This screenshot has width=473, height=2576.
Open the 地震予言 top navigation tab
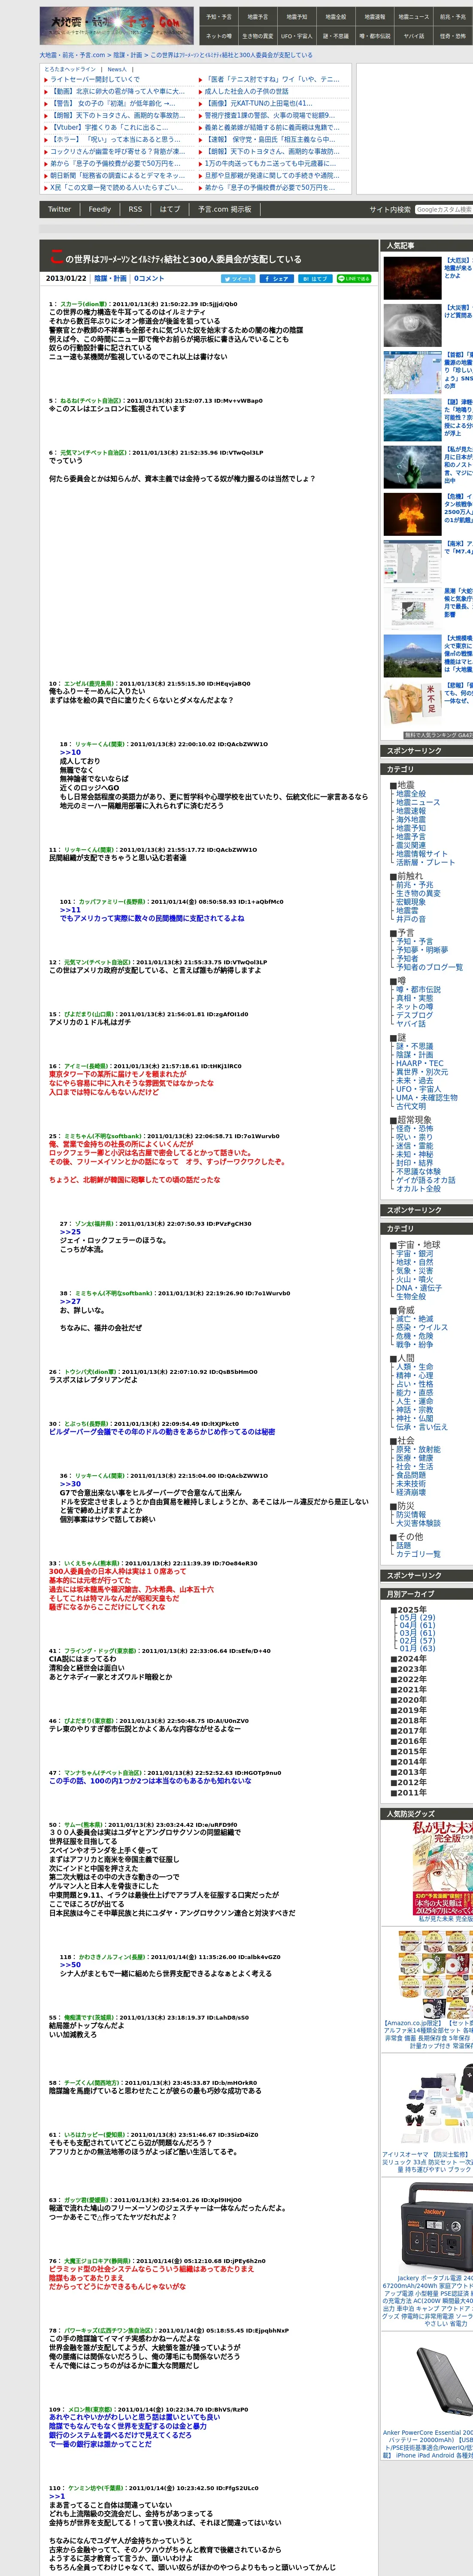point(257,17)
